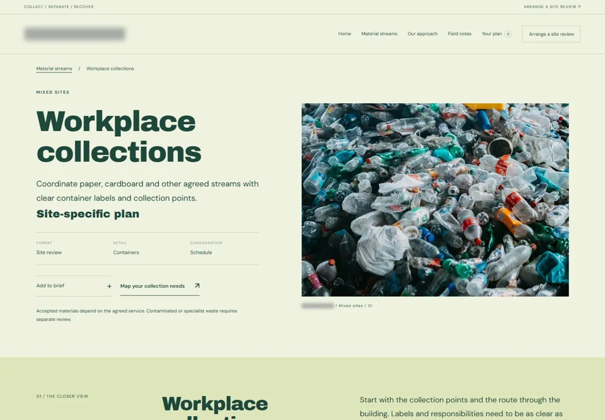This screenshot has width=605, height=420.
Task: Click the Site review format value
Action: pyautogui.click(x=49, y=253)
